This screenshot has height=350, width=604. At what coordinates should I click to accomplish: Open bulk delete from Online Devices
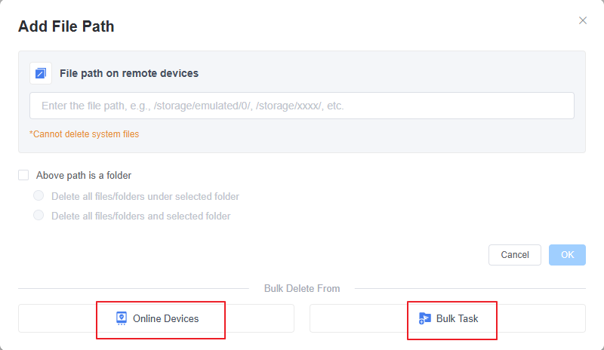click(156, 318)
